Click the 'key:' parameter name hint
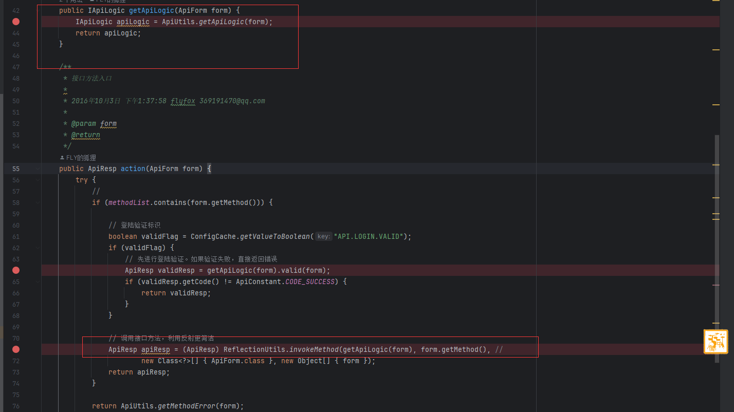Screen dimensions: 734x412 (323, 236)
